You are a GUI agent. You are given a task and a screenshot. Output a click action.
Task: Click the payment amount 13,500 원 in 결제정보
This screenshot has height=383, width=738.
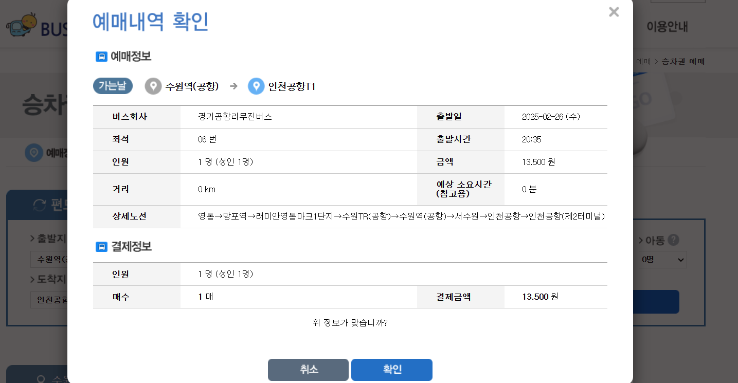[x=540, y=297]
